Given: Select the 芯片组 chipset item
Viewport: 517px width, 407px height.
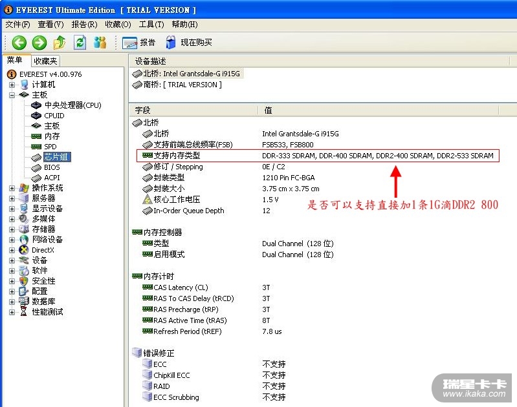Looking at the screenshot, I should click(56, 157).
